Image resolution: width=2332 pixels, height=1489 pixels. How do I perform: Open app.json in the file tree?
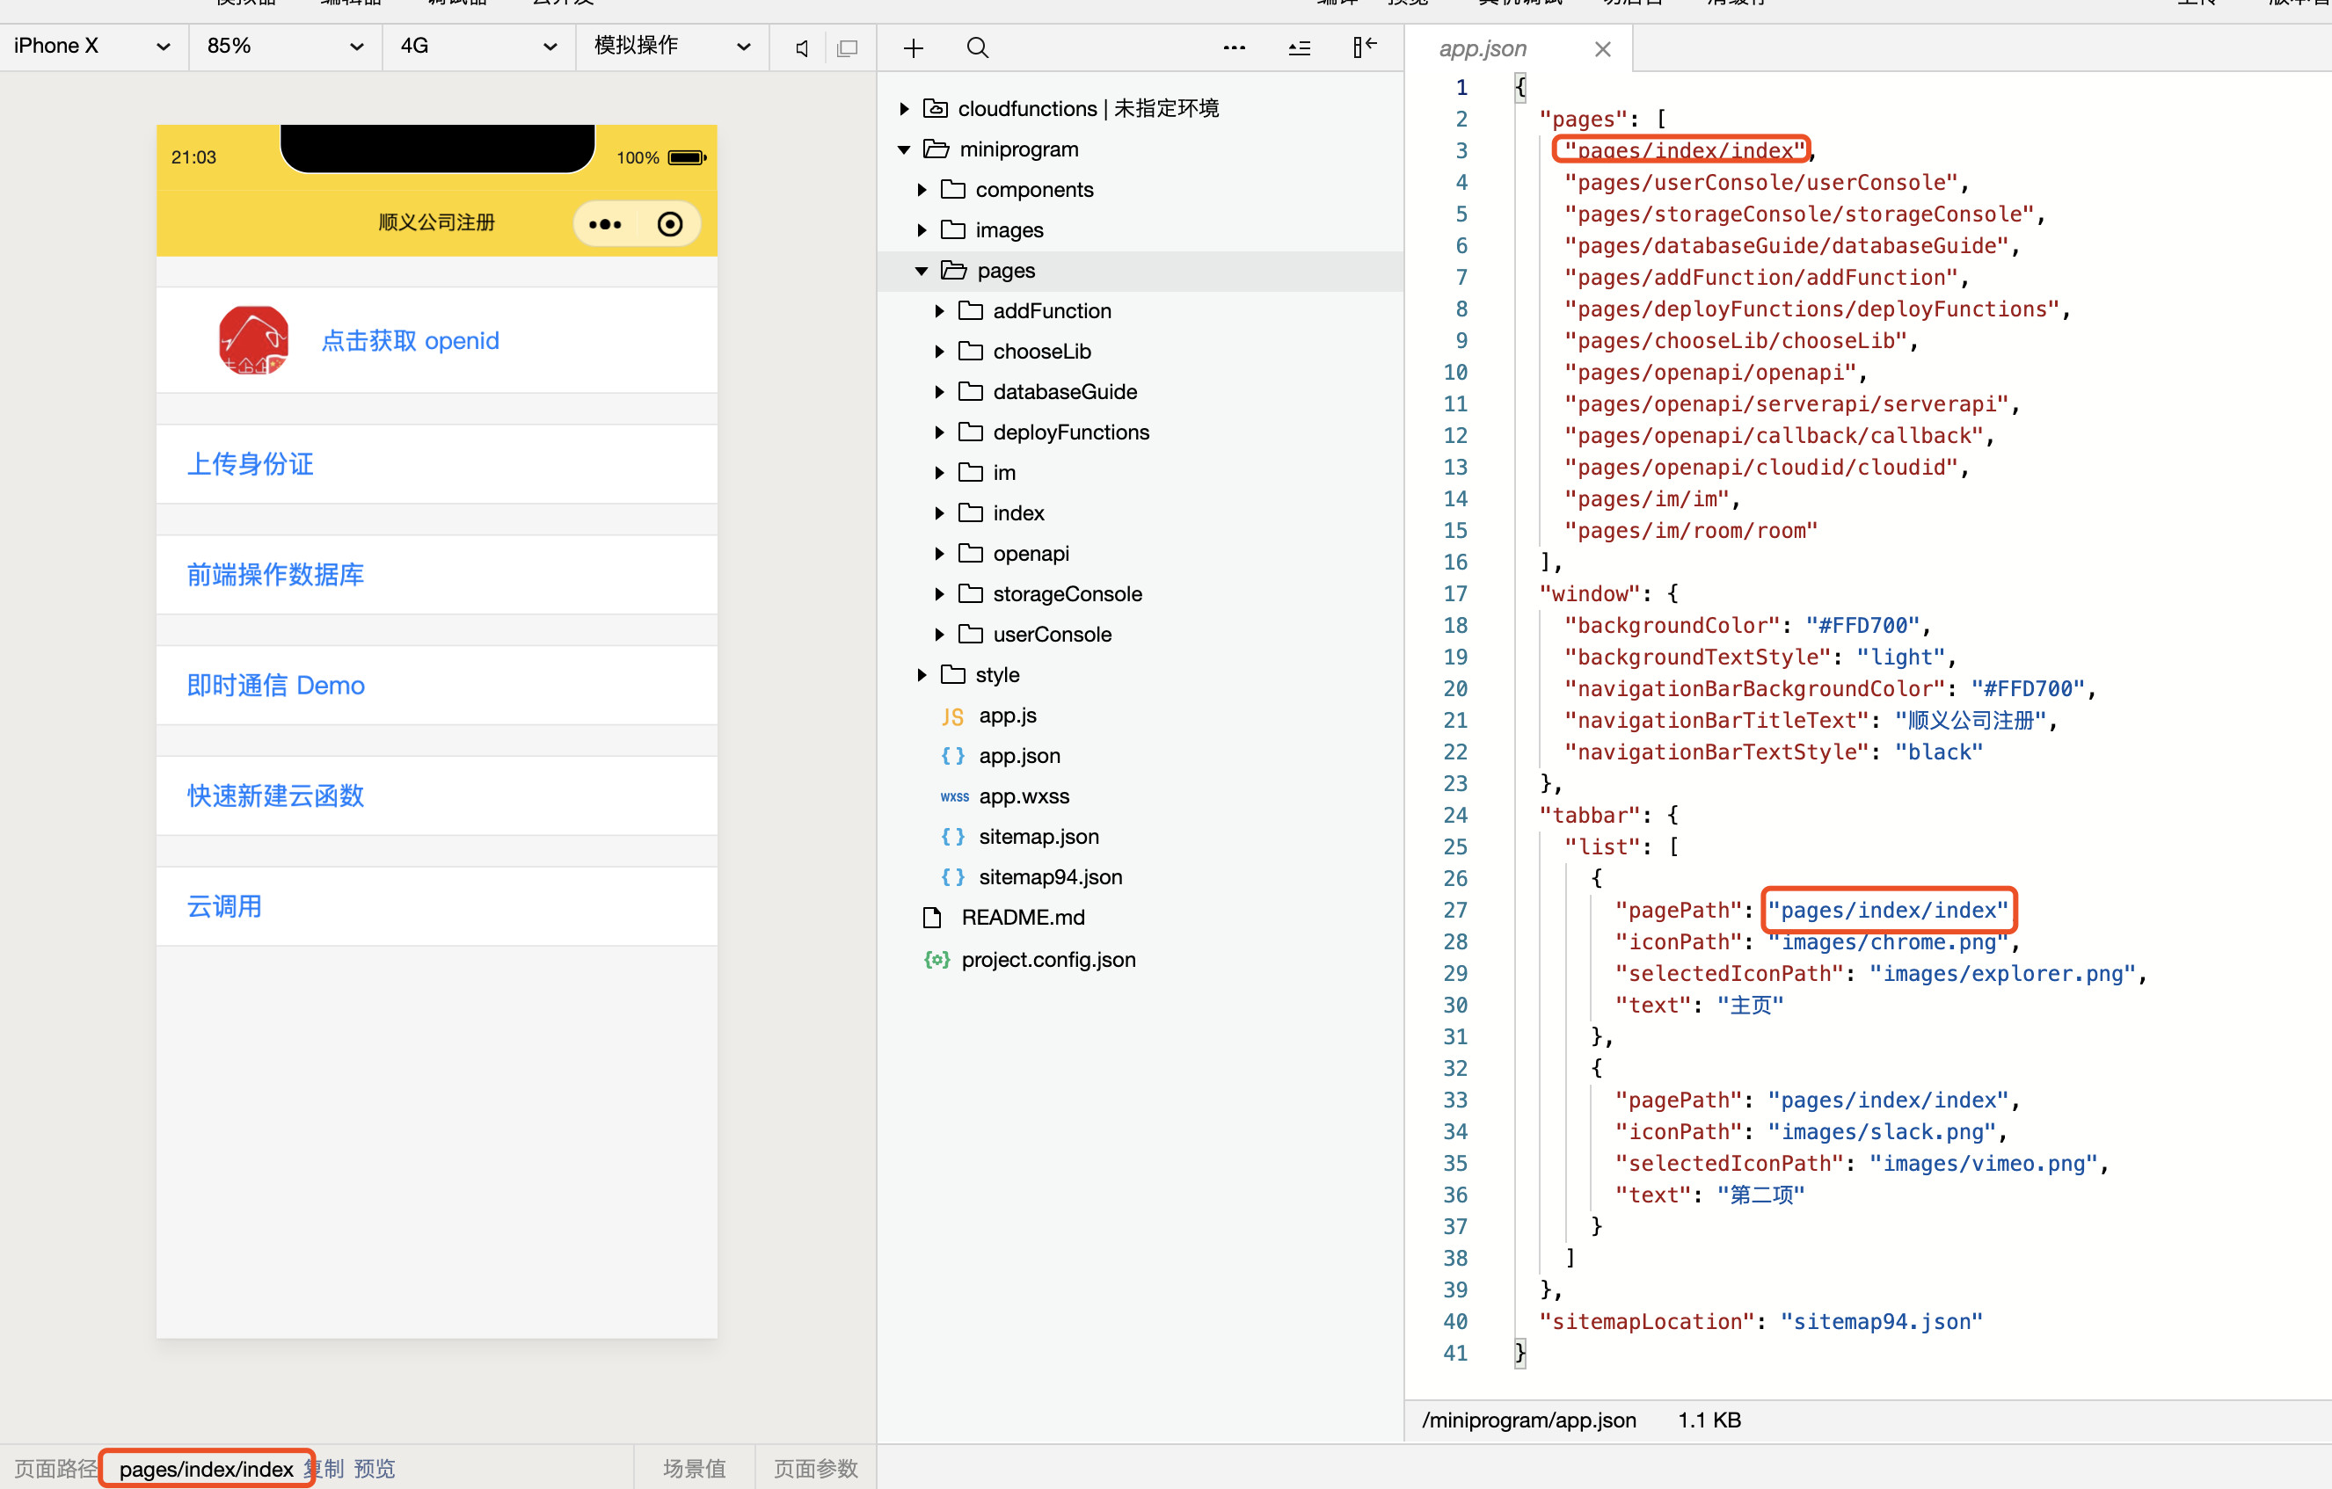1019,756
